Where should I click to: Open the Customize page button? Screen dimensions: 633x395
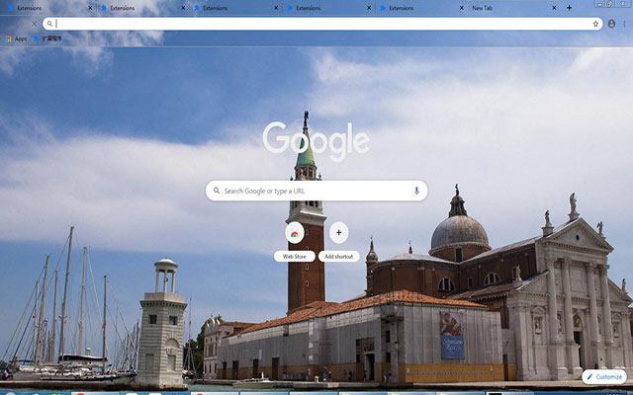[604, 377]
